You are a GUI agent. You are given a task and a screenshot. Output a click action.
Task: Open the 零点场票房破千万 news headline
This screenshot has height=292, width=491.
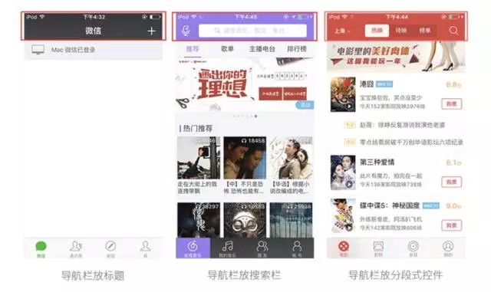click(411, 143)
